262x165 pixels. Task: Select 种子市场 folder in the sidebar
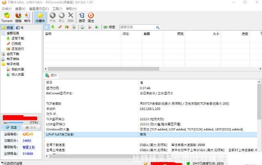[13, 64]
